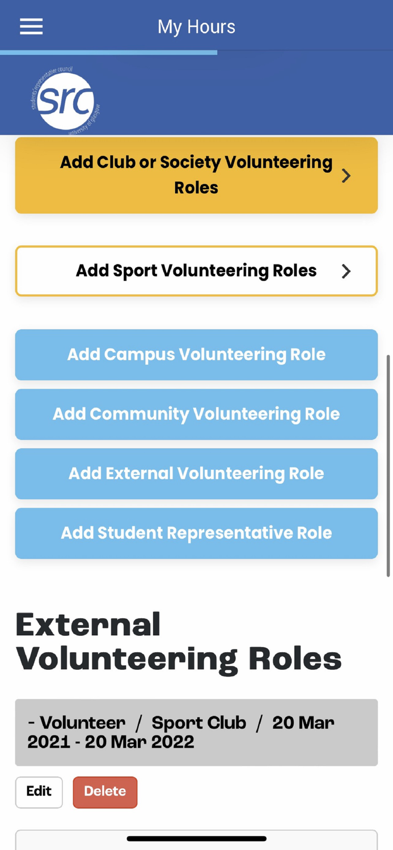The image size is (393, 850).
Task: Edit the Volunteer Sport Club role
Action: click(x=39, y=792)
